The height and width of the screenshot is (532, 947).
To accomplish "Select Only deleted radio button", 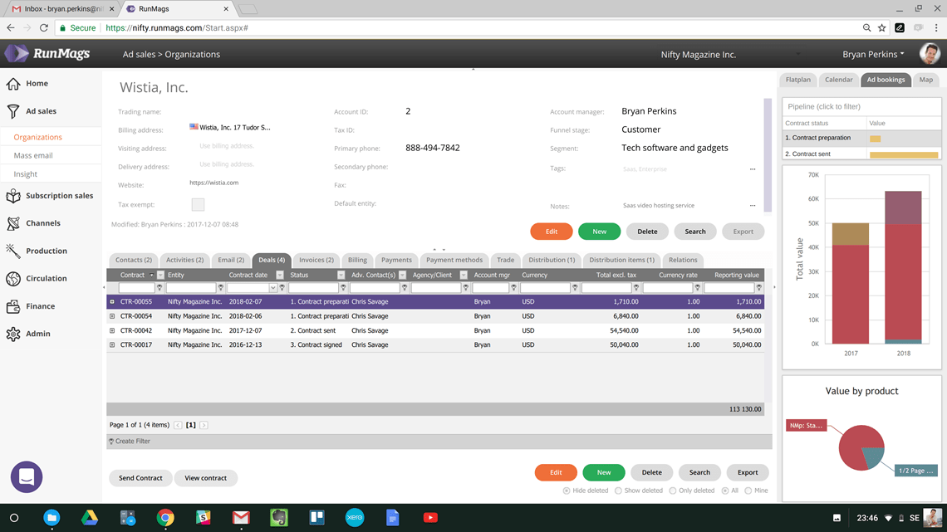I will tap(673, 491).
